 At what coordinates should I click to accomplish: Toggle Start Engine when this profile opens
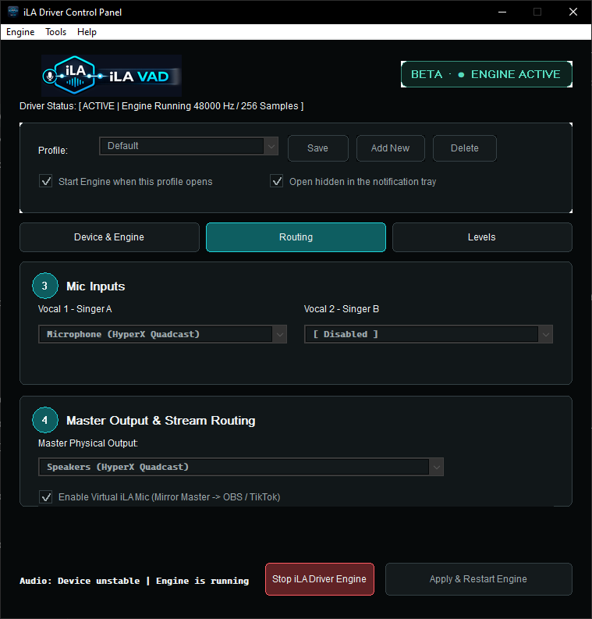(46, 181)
